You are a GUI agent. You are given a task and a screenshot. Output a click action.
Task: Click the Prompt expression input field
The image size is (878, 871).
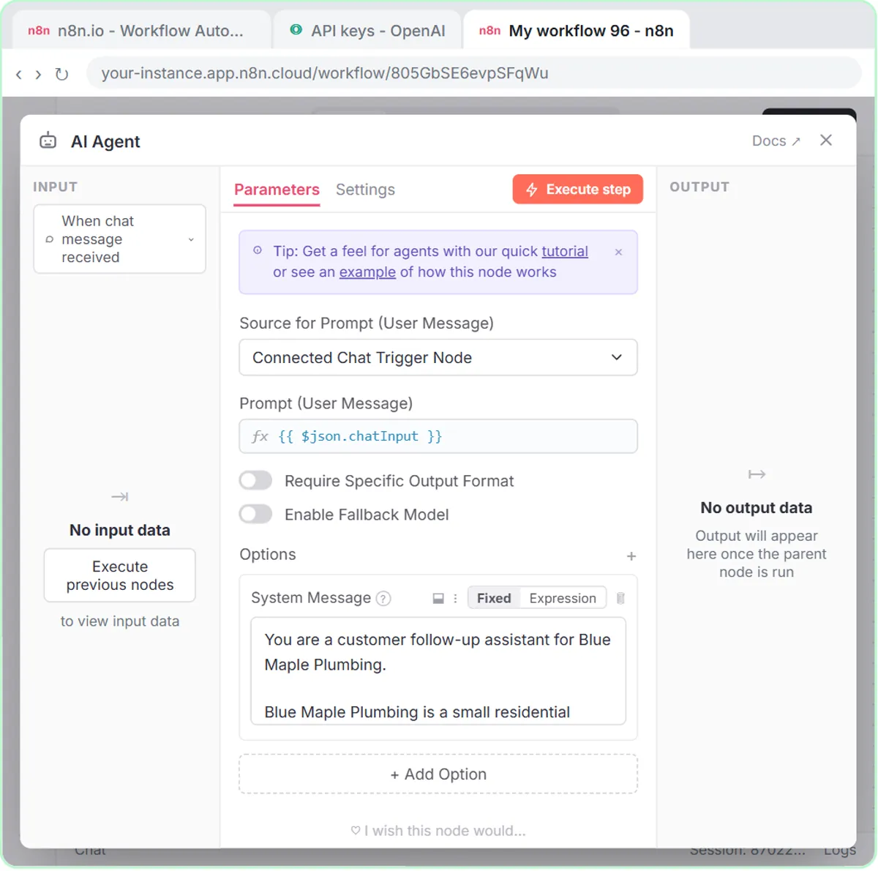click(438, 436)
